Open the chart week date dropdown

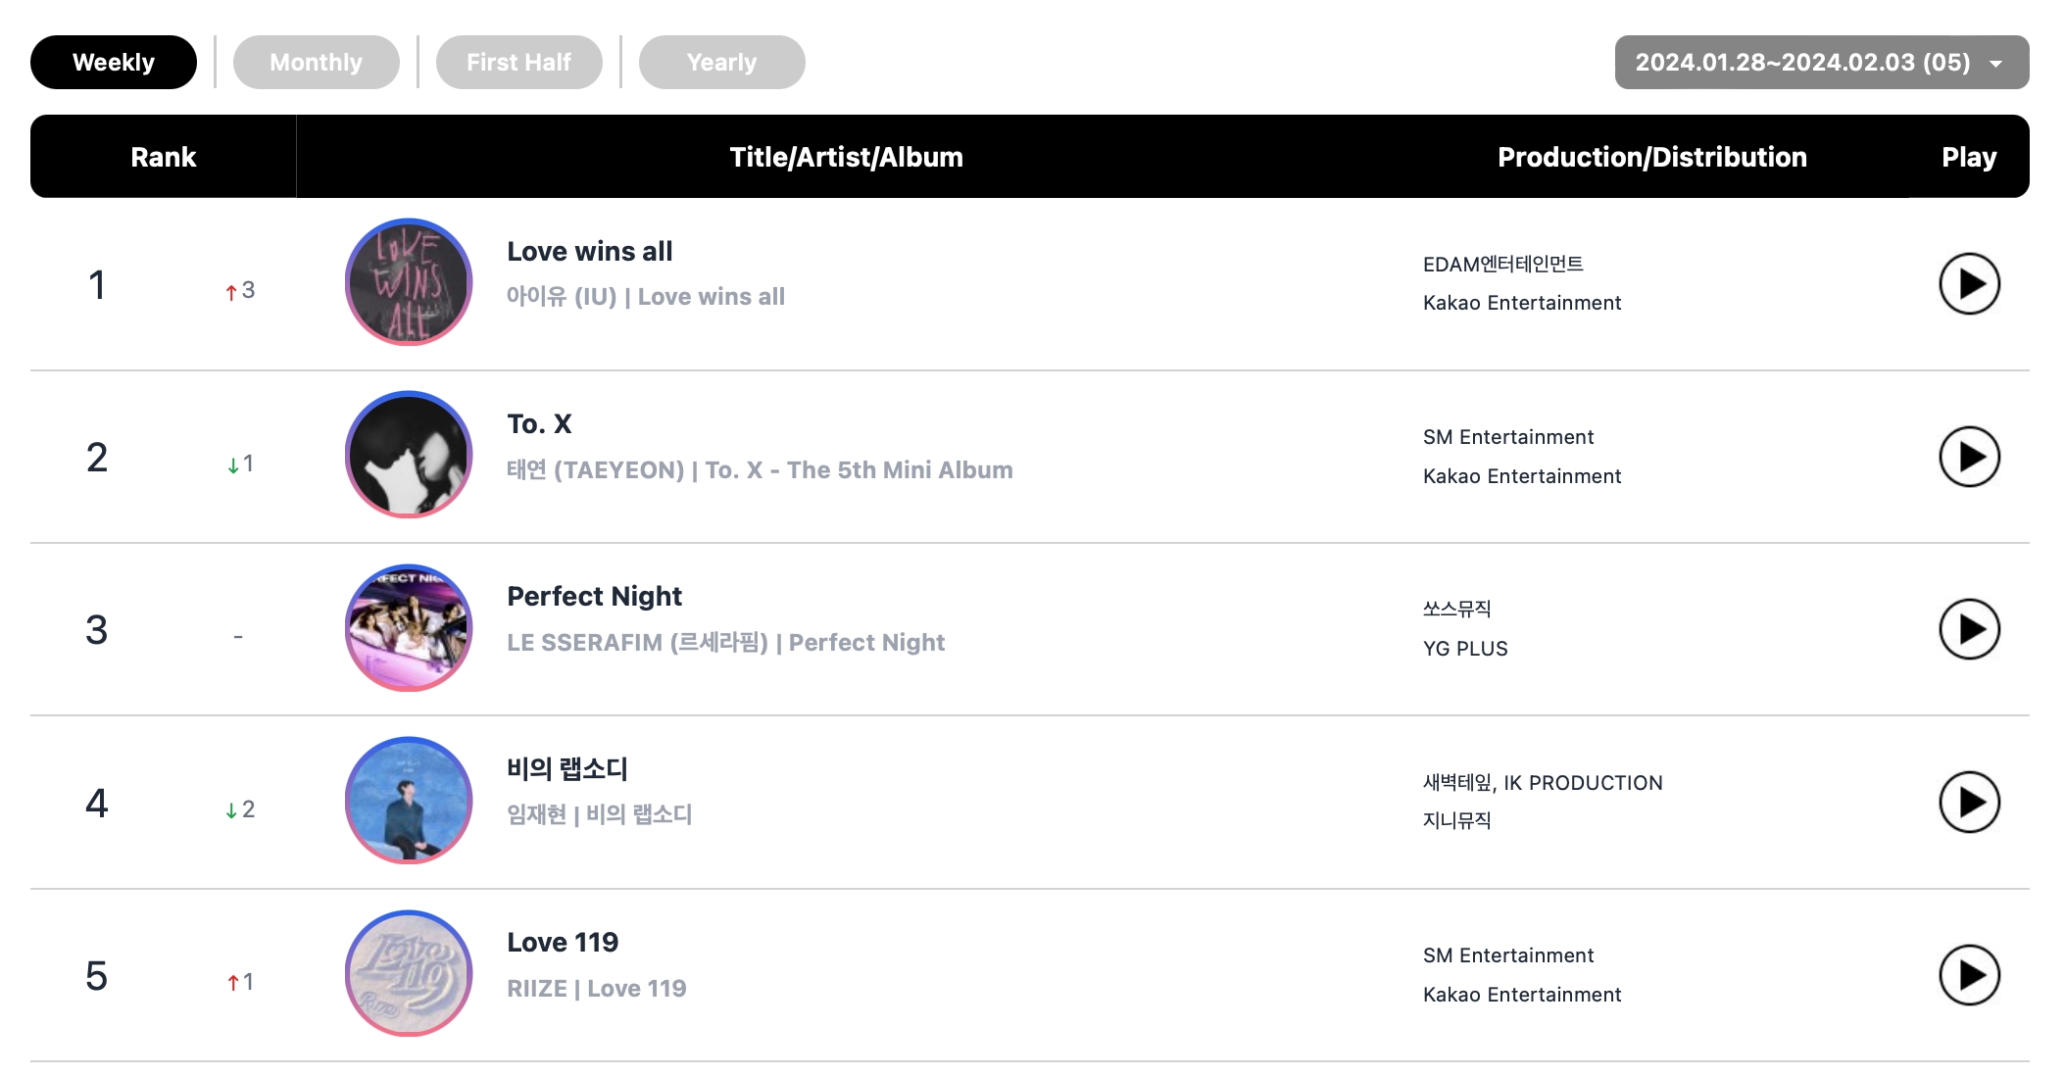(1821, 63)
